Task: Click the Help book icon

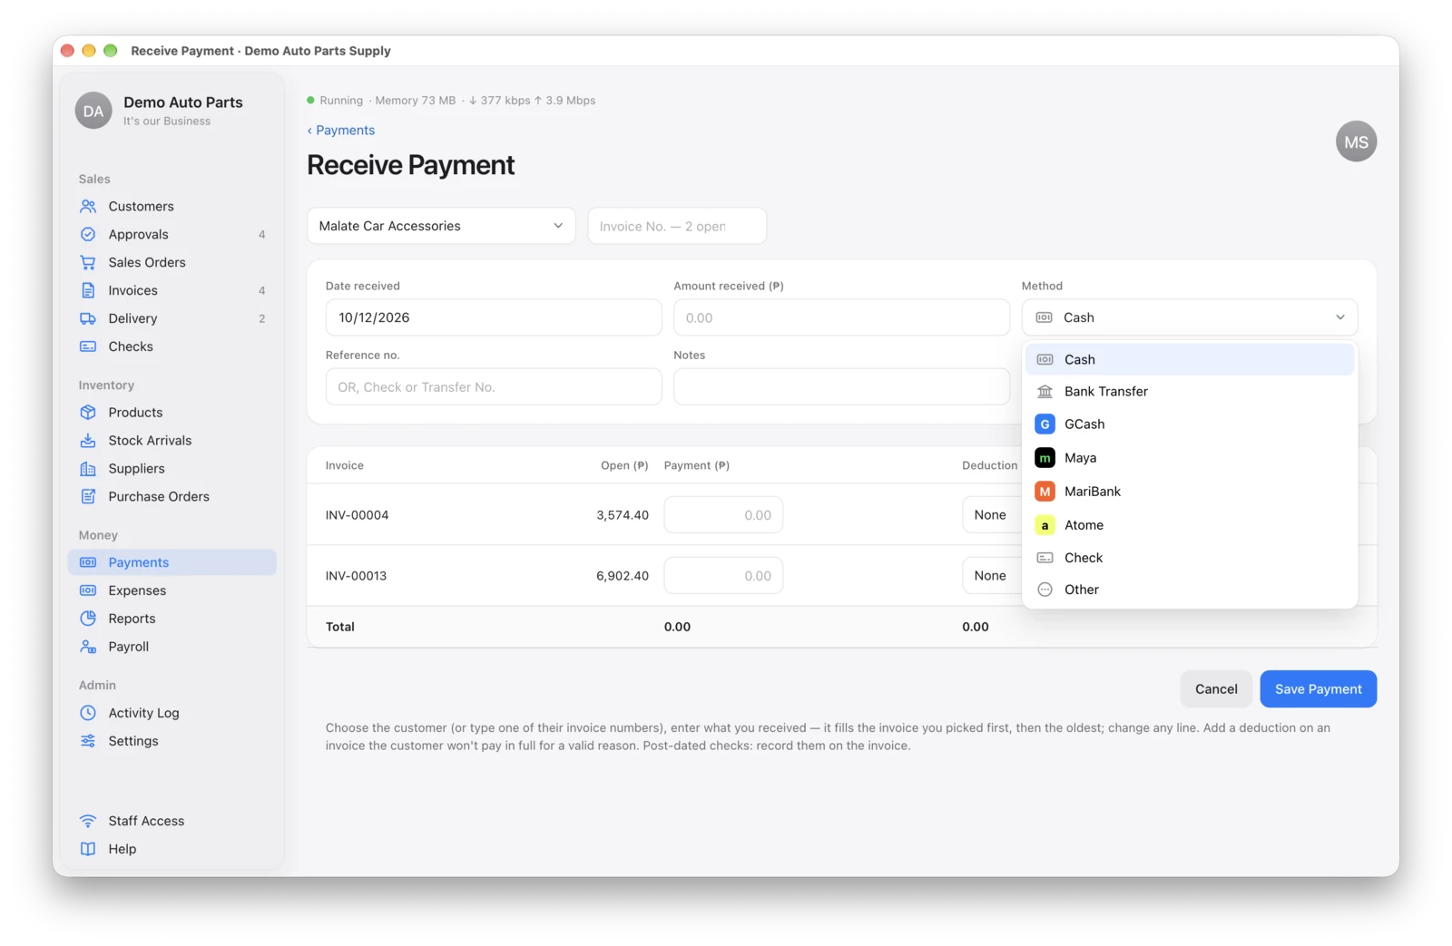Action: click(88, 850)
